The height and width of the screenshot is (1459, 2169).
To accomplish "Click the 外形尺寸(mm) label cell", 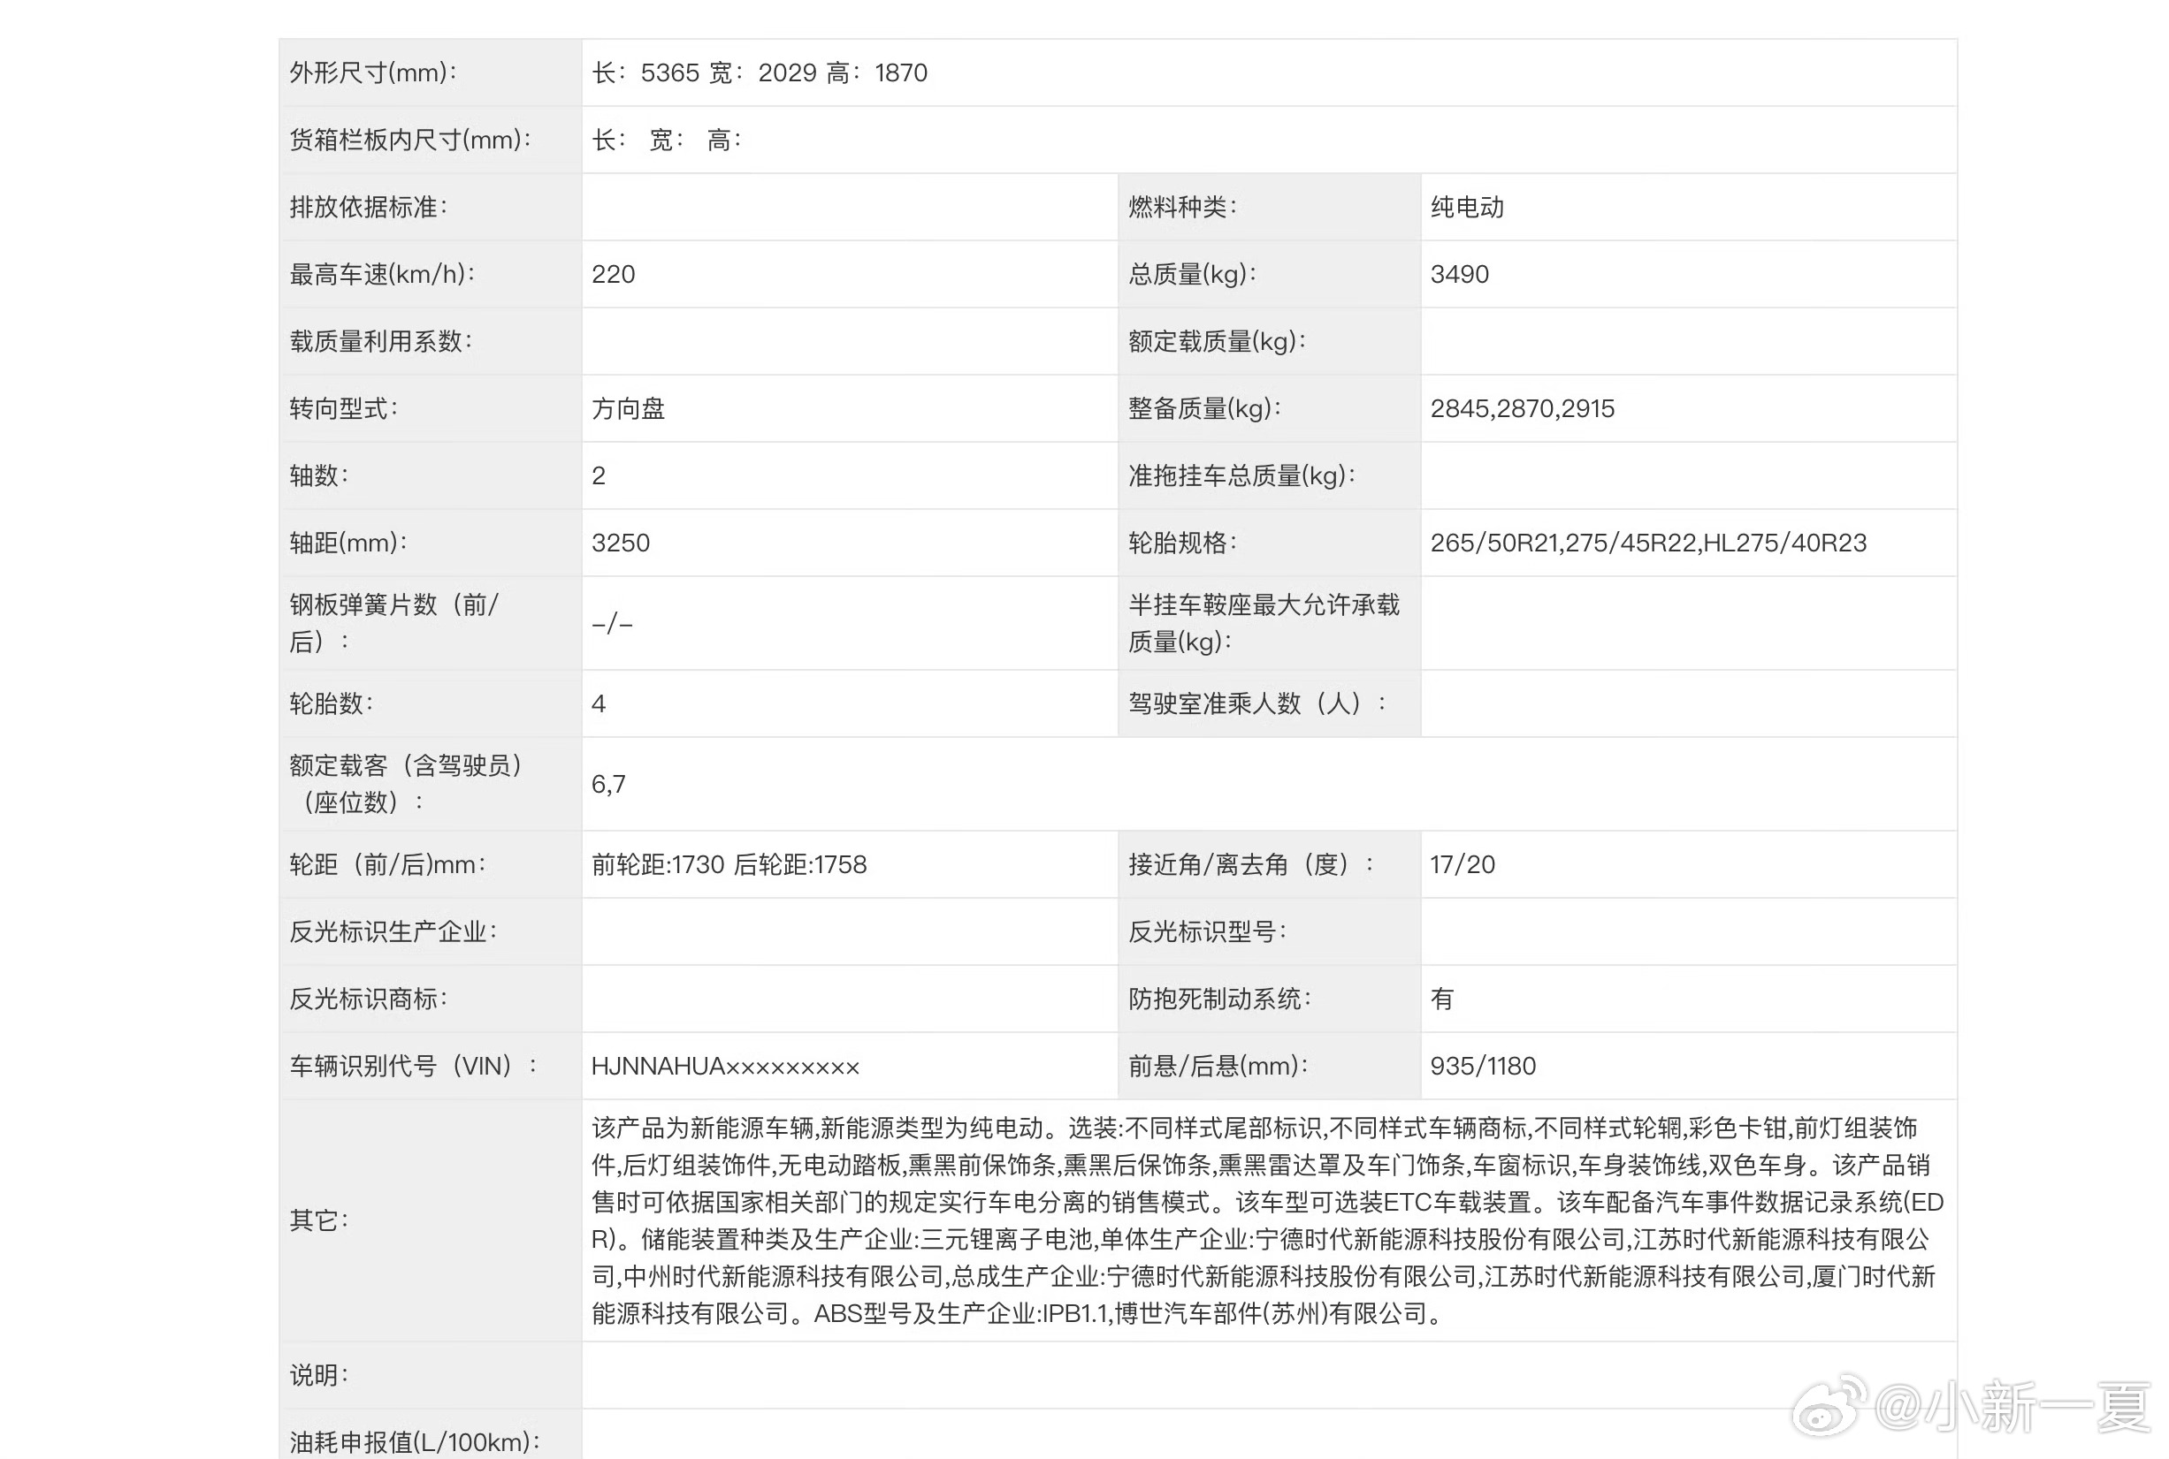I will pyautogui.click(x=373, y=72).
